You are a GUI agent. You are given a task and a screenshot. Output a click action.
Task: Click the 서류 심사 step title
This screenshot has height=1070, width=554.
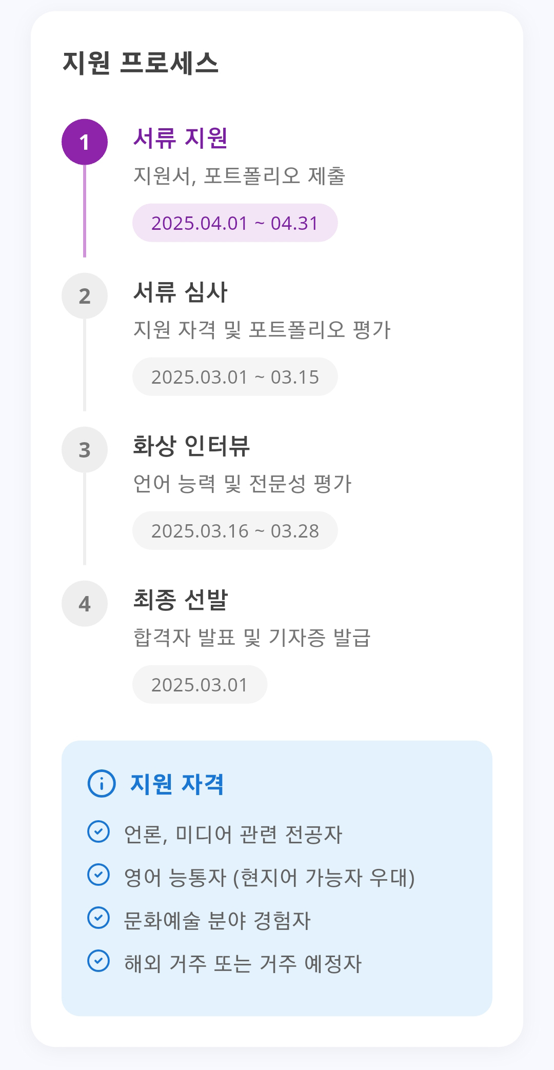coord(181,292)
